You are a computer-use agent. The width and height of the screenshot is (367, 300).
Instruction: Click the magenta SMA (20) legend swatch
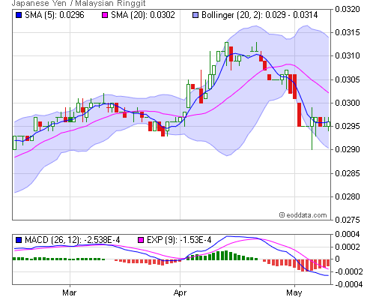pos(105,15)
